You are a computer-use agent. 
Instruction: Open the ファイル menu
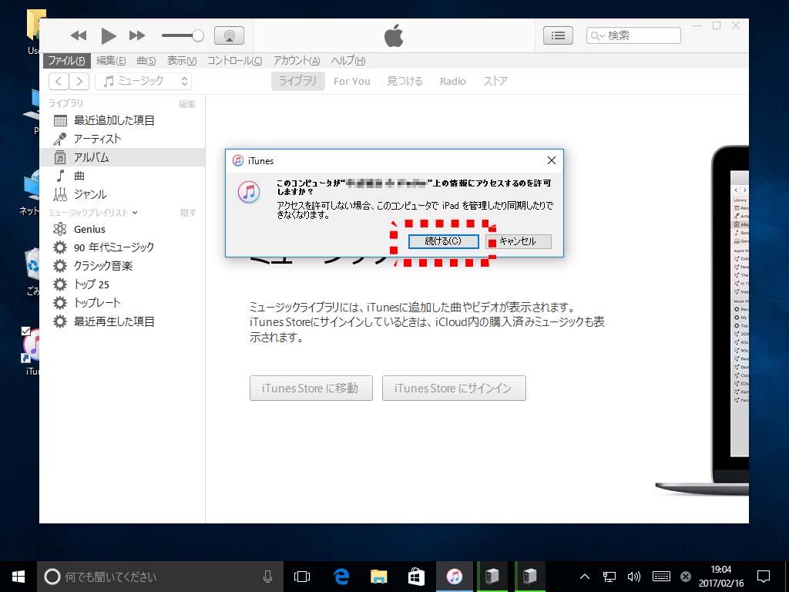point(66,61)
